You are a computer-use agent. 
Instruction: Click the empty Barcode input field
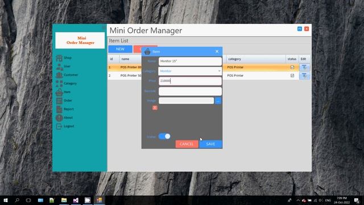tap(190, 91)
